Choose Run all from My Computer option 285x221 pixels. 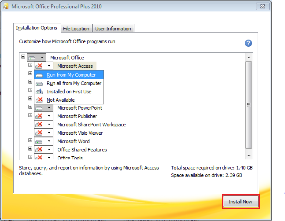tap(69, 83)
